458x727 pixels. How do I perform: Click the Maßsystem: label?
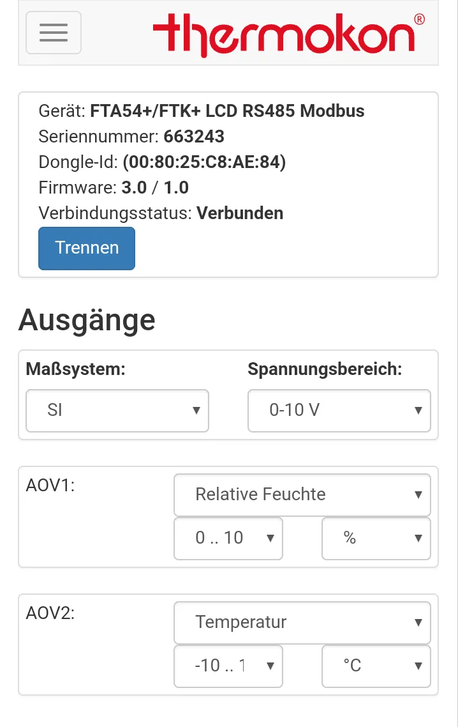click(x=75, y=369)
